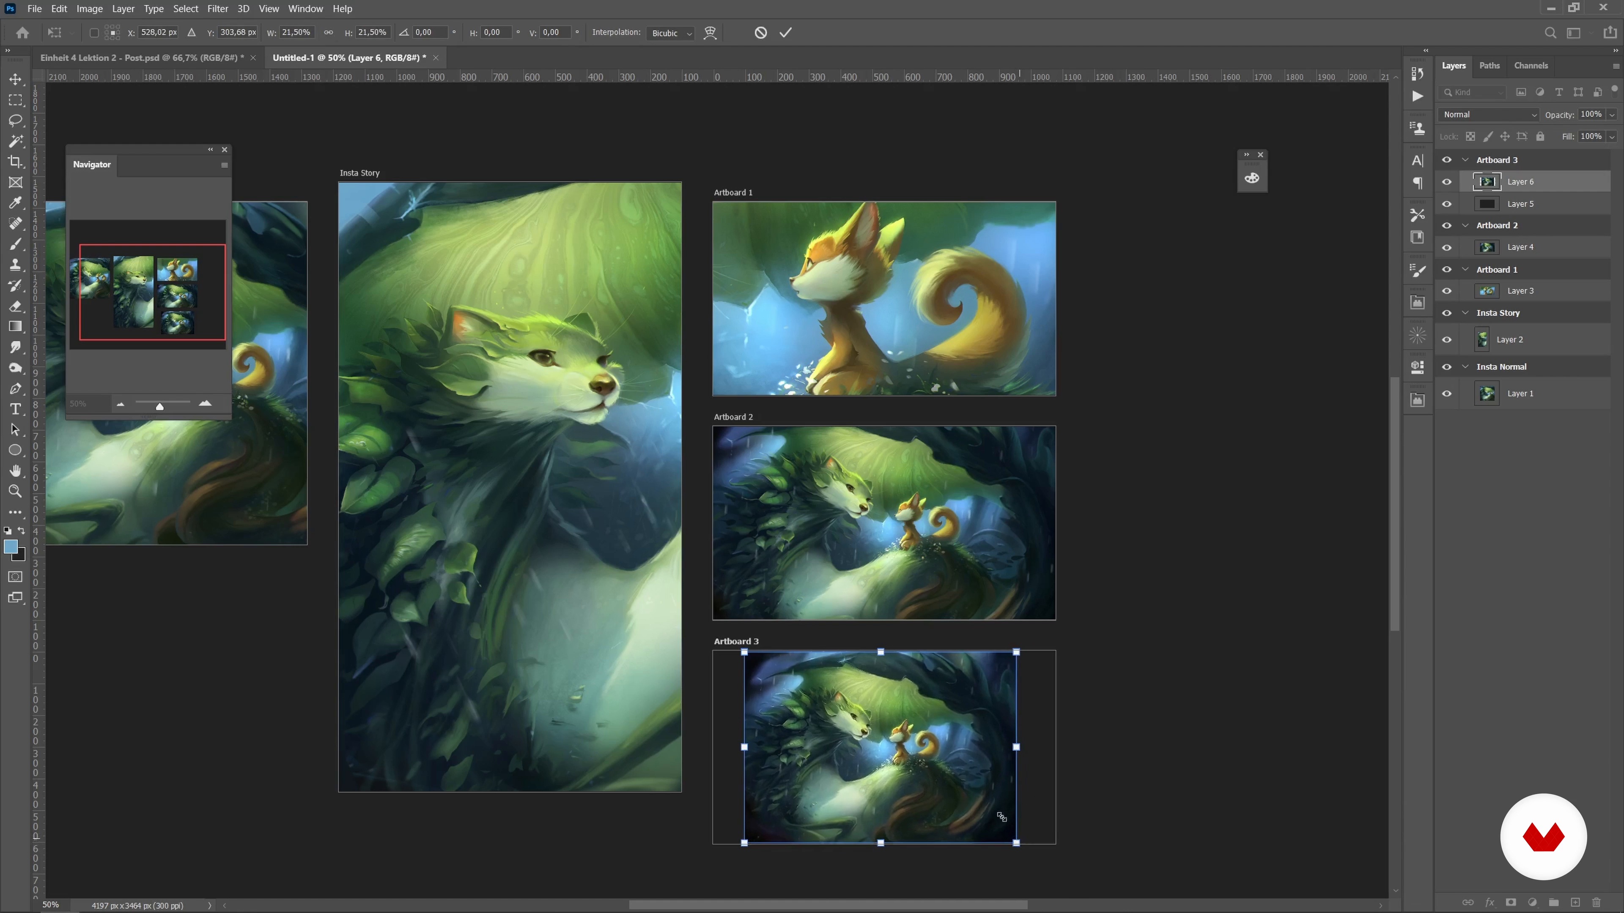Create a new layer with plus icon
The image size is (1624, 913).
pos(1575,902)
